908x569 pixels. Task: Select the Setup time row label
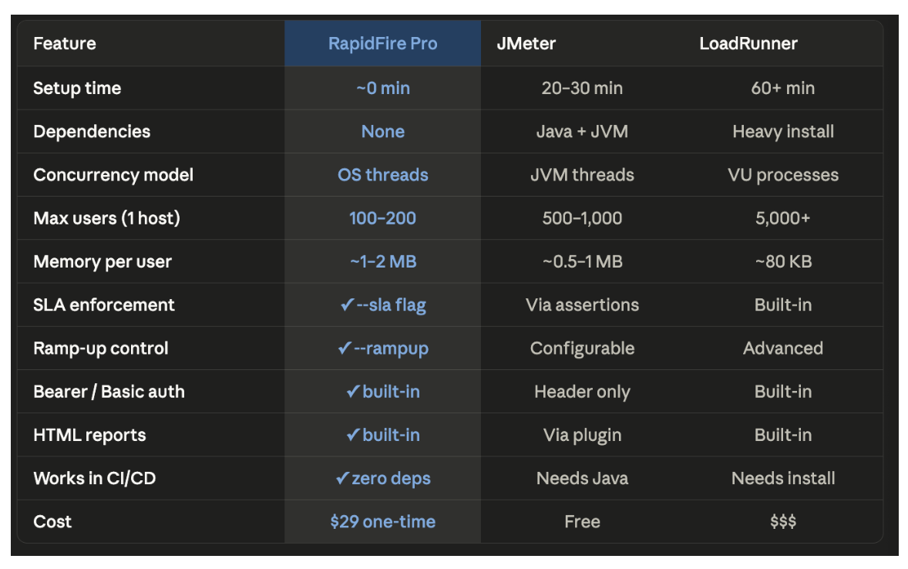pyautogui.click(x=77, y=88)
